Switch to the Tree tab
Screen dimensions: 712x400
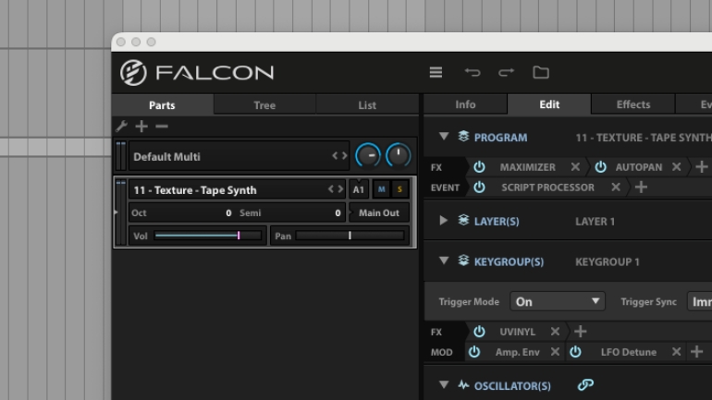tap(264, 105)
